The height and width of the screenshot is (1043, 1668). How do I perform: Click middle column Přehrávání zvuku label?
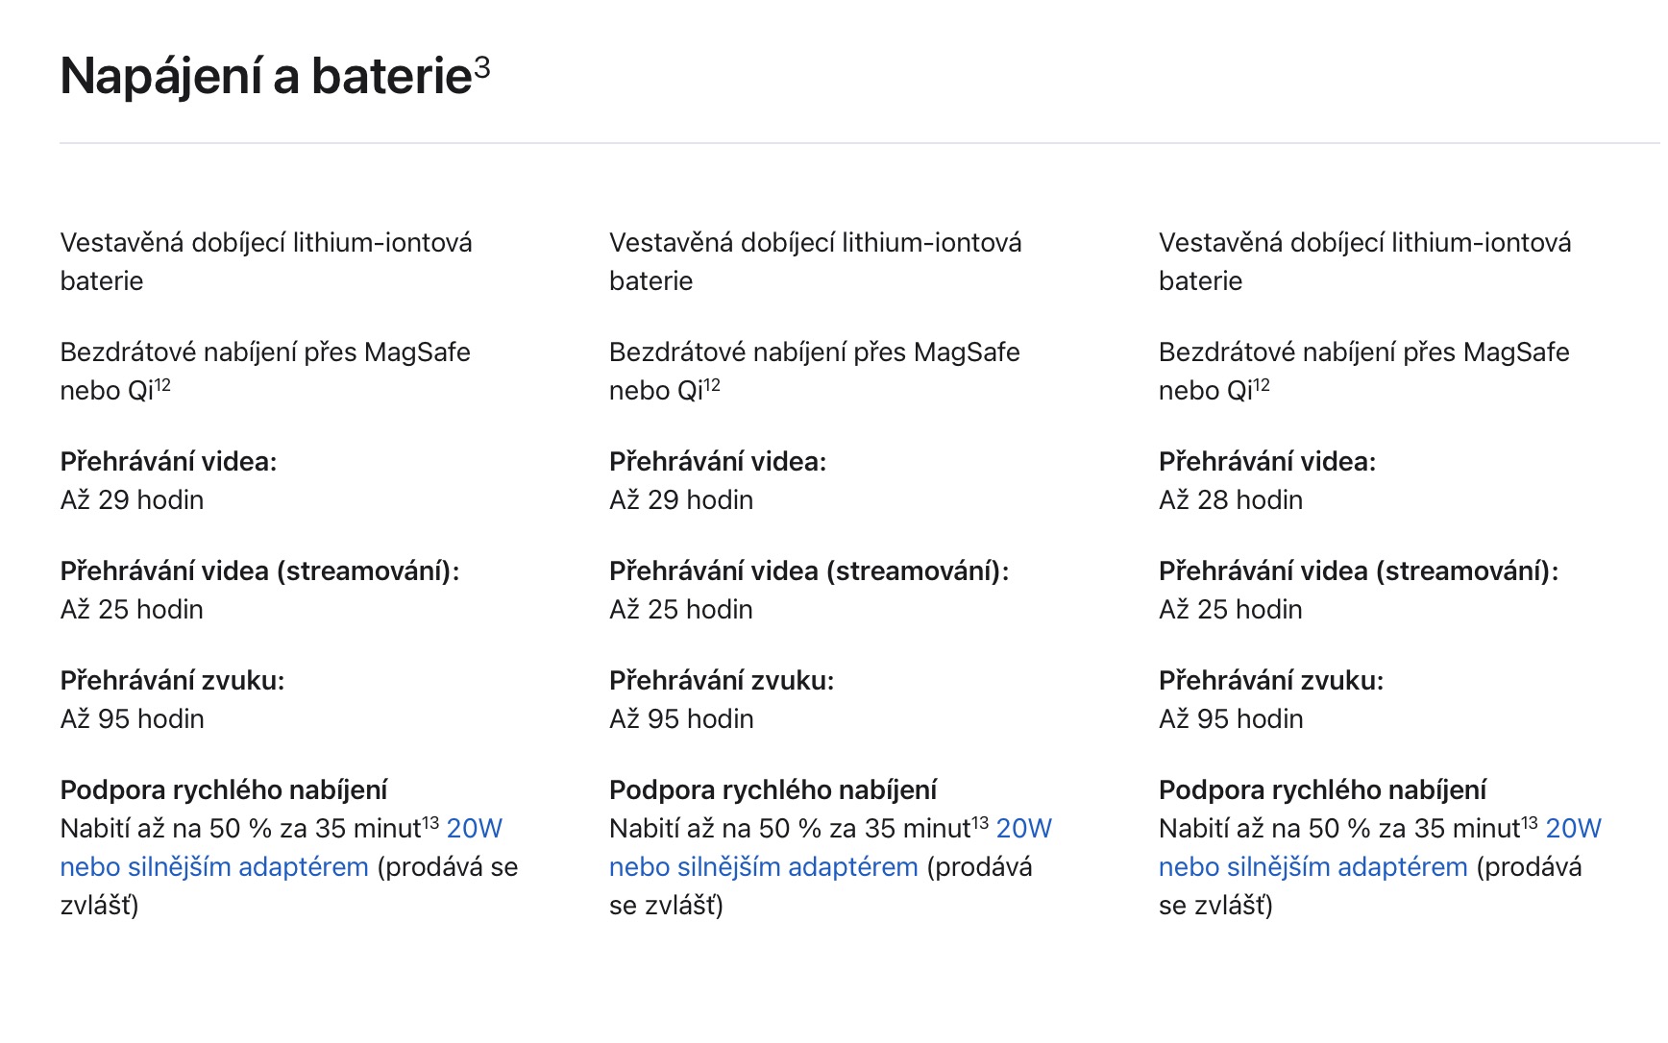point(721,681)
